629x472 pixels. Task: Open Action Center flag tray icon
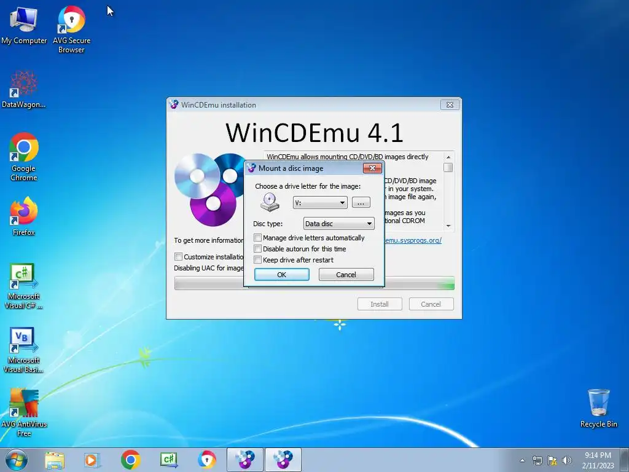point(552,460)
